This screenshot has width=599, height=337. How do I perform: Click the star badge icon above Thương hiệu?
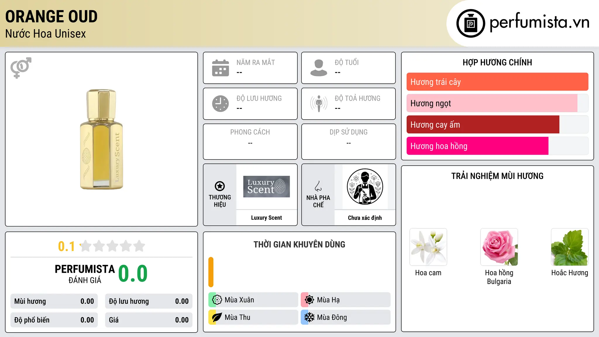click(220, 186)
